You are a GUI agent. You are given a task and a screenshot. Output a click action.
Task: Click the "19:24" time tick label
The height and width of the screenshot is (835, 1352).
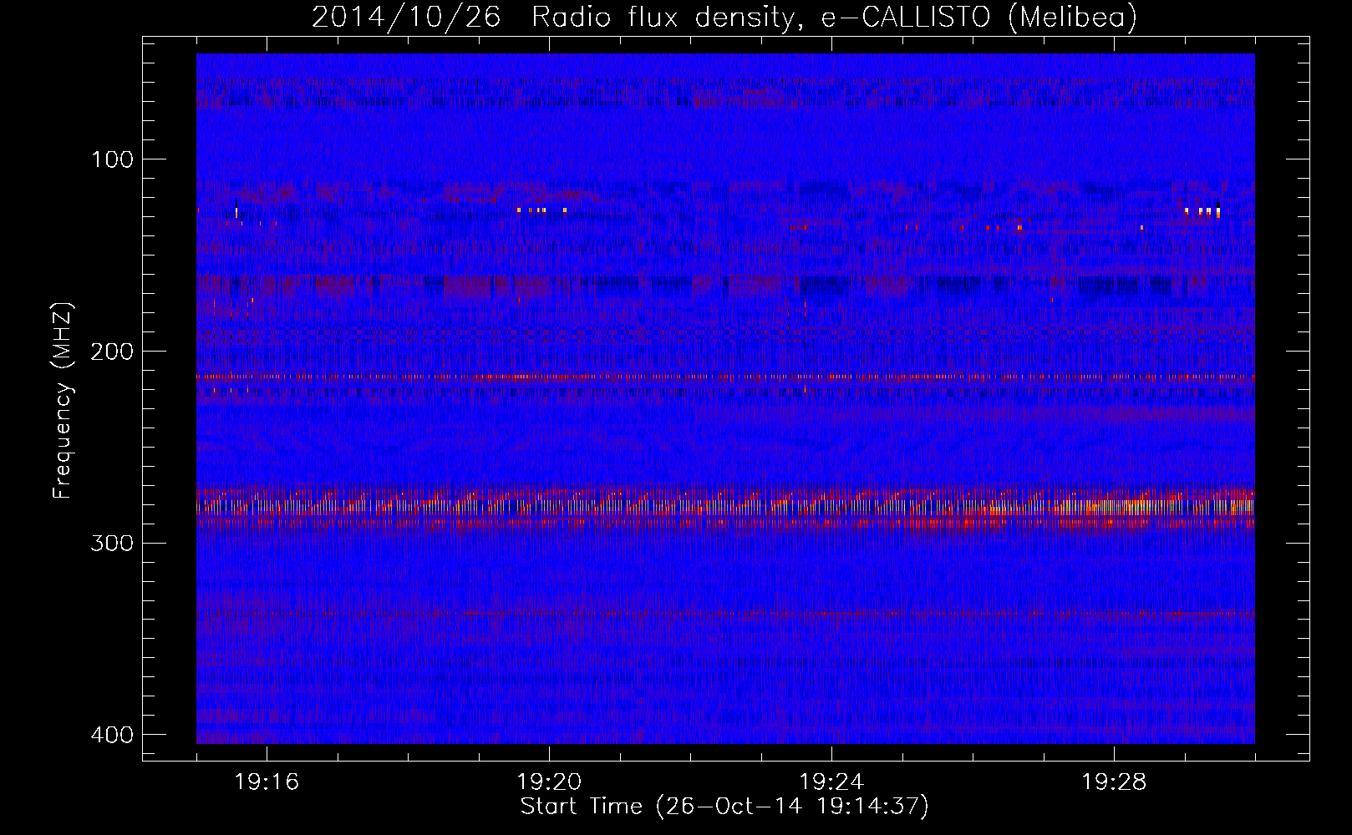(831, 782)
